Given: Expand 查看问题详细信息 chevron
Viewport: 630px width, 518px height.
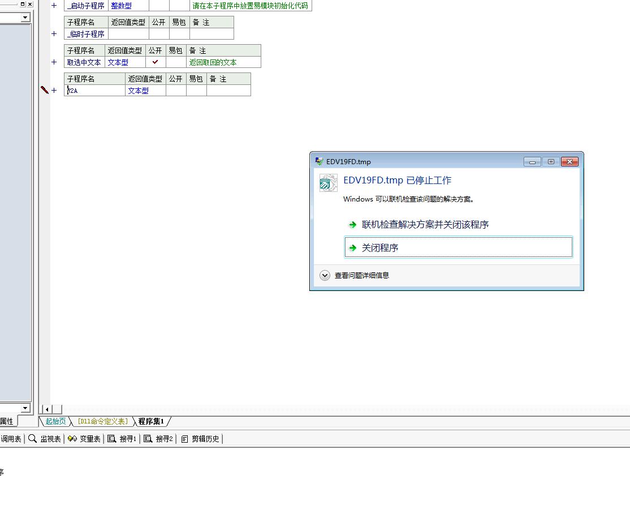Looking at the screenshot, I should [x=325, y=276].
